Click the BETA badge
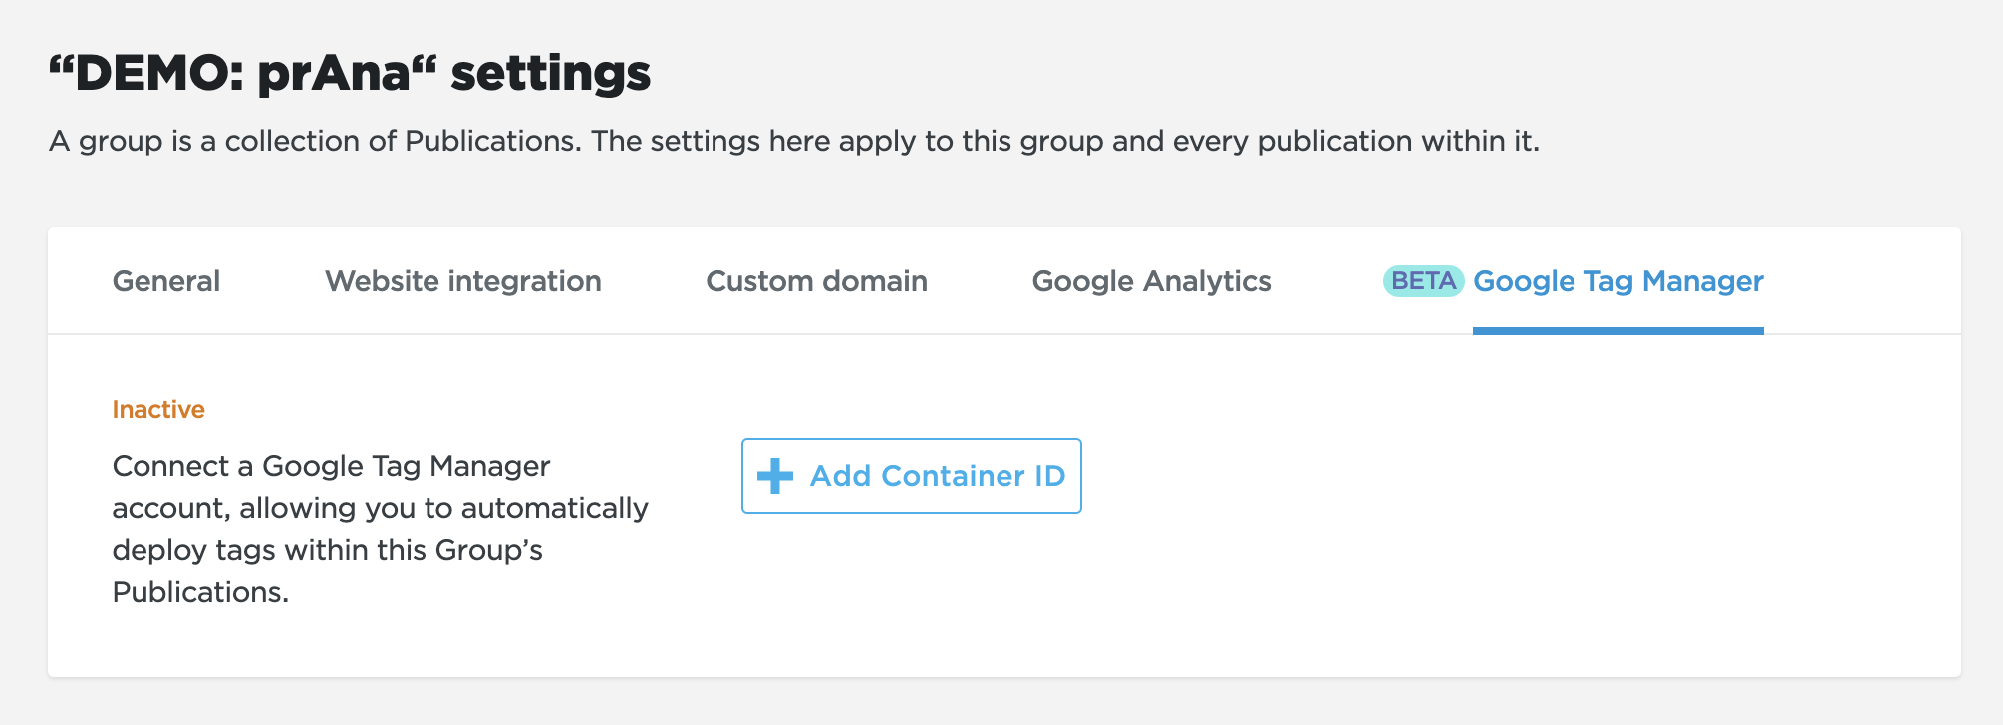This screenshot has height=725, width=2003. pos(1423,281)
